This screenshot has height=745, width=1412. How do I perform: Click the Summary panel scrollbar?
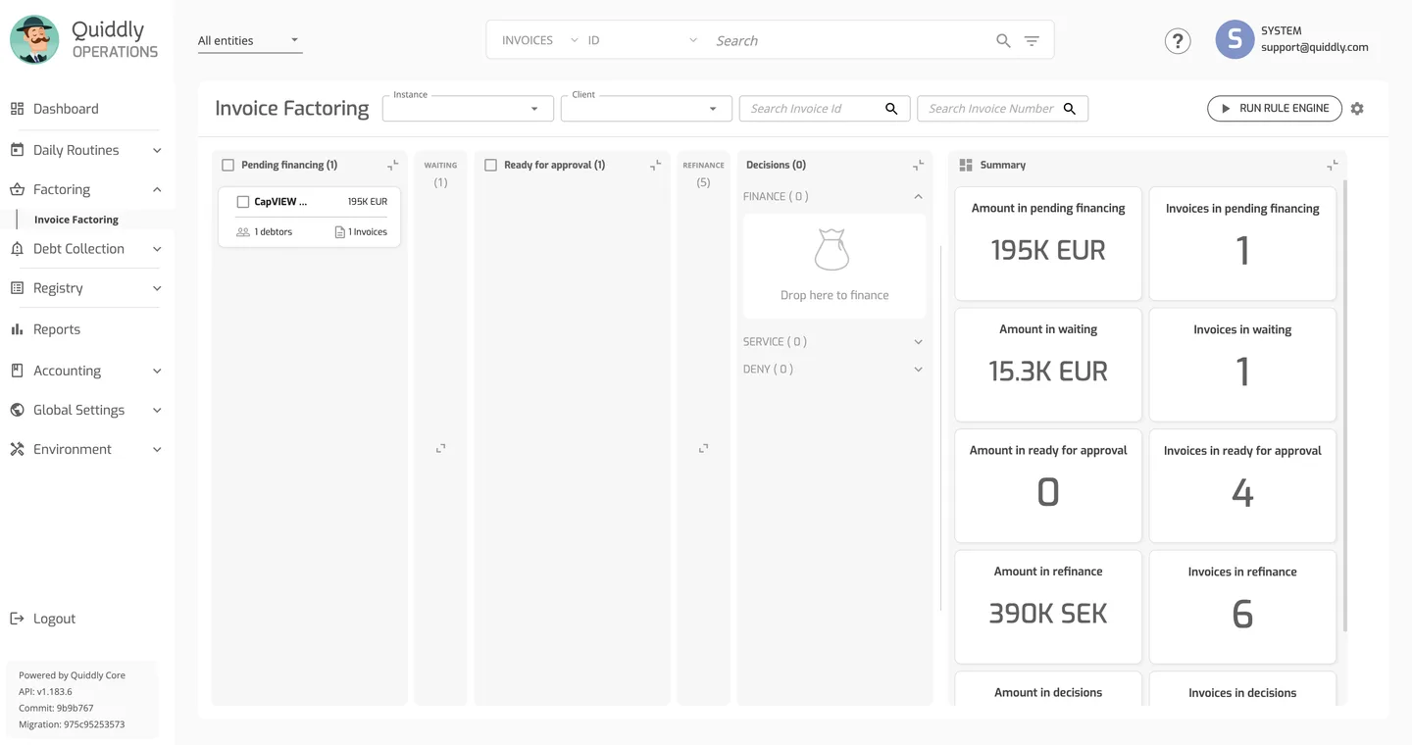[1344, 405]
